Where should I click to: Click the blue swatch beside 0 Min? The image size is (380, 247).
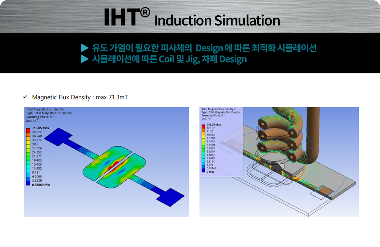(x=204, y=171)
